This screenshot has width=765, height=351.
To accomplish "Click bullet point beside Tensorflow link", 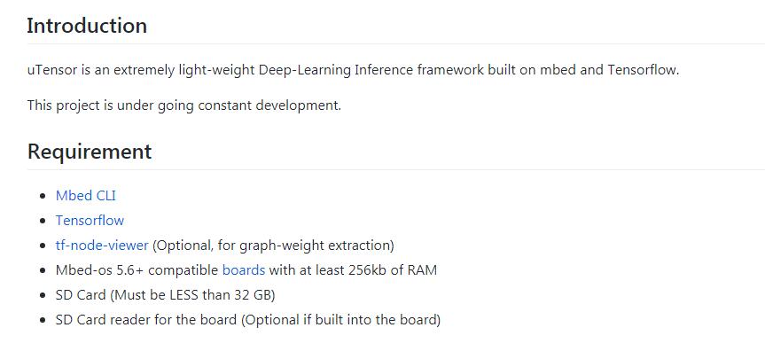I will 44,221.
